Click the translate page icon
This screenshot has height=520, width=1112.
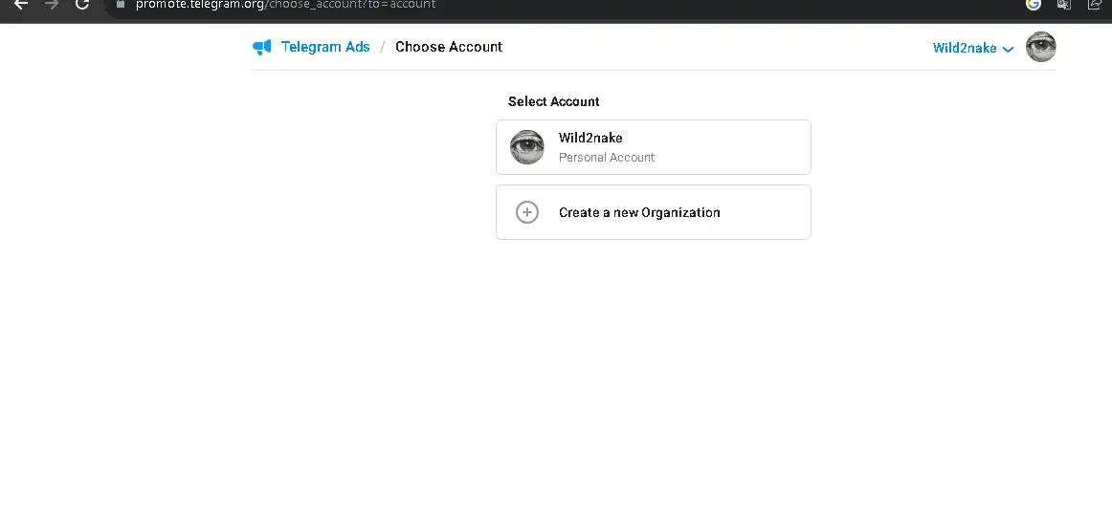tap(1064, 4)
